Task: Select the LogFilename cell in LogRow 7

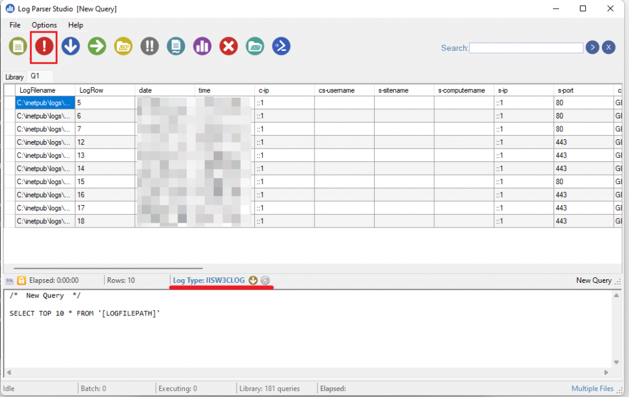Action: pyautogui.click(x=45, y=129)
